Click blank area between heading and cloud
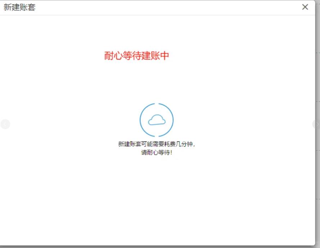 tap(156, 83)
